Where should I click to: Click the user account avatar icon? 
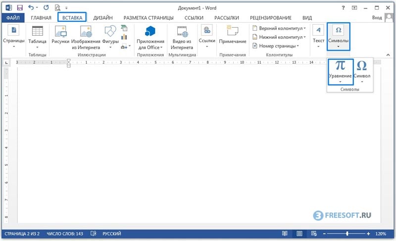389,18
